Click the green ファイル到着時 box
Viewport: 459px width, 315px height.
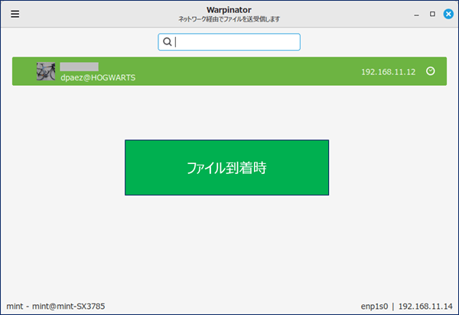pos(227,168)
